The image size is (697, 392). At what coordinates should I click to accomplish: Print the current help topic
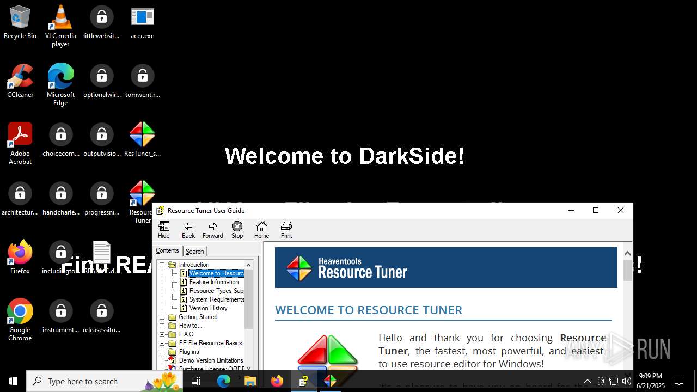(x=286, y=230)
